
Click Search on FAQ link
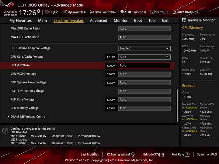[x=207, y=154]
